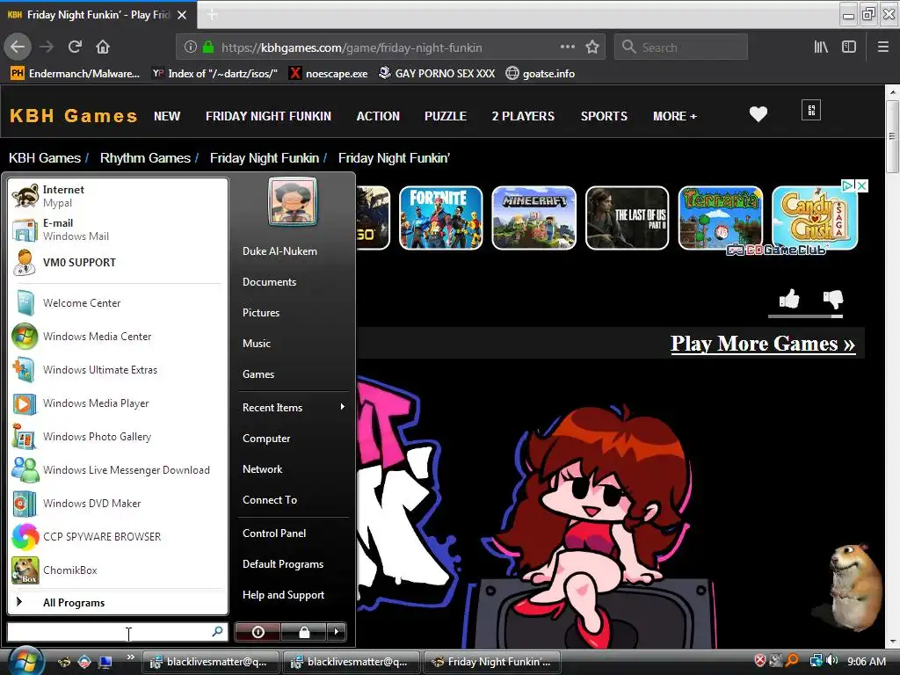Open Welcome Center
900x675 pixels.
(x=117, y=303)
